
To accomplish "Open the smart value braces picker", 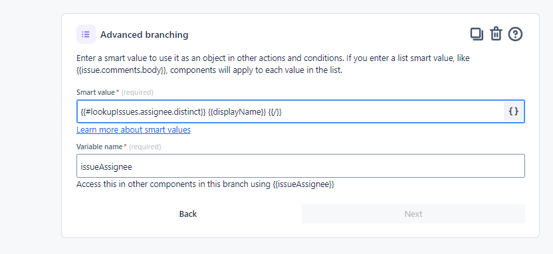I will 514,111.
